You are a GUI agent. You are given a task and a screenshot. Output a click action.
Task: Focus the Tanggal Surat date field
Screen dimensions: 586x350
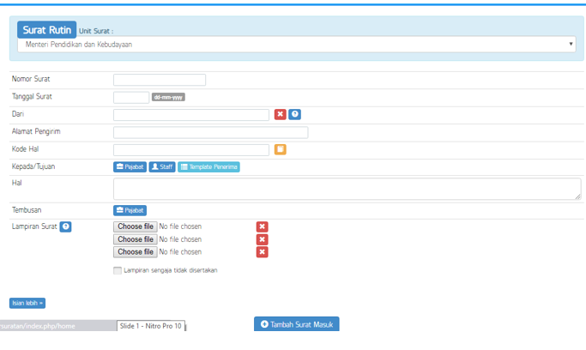point(131,97)
